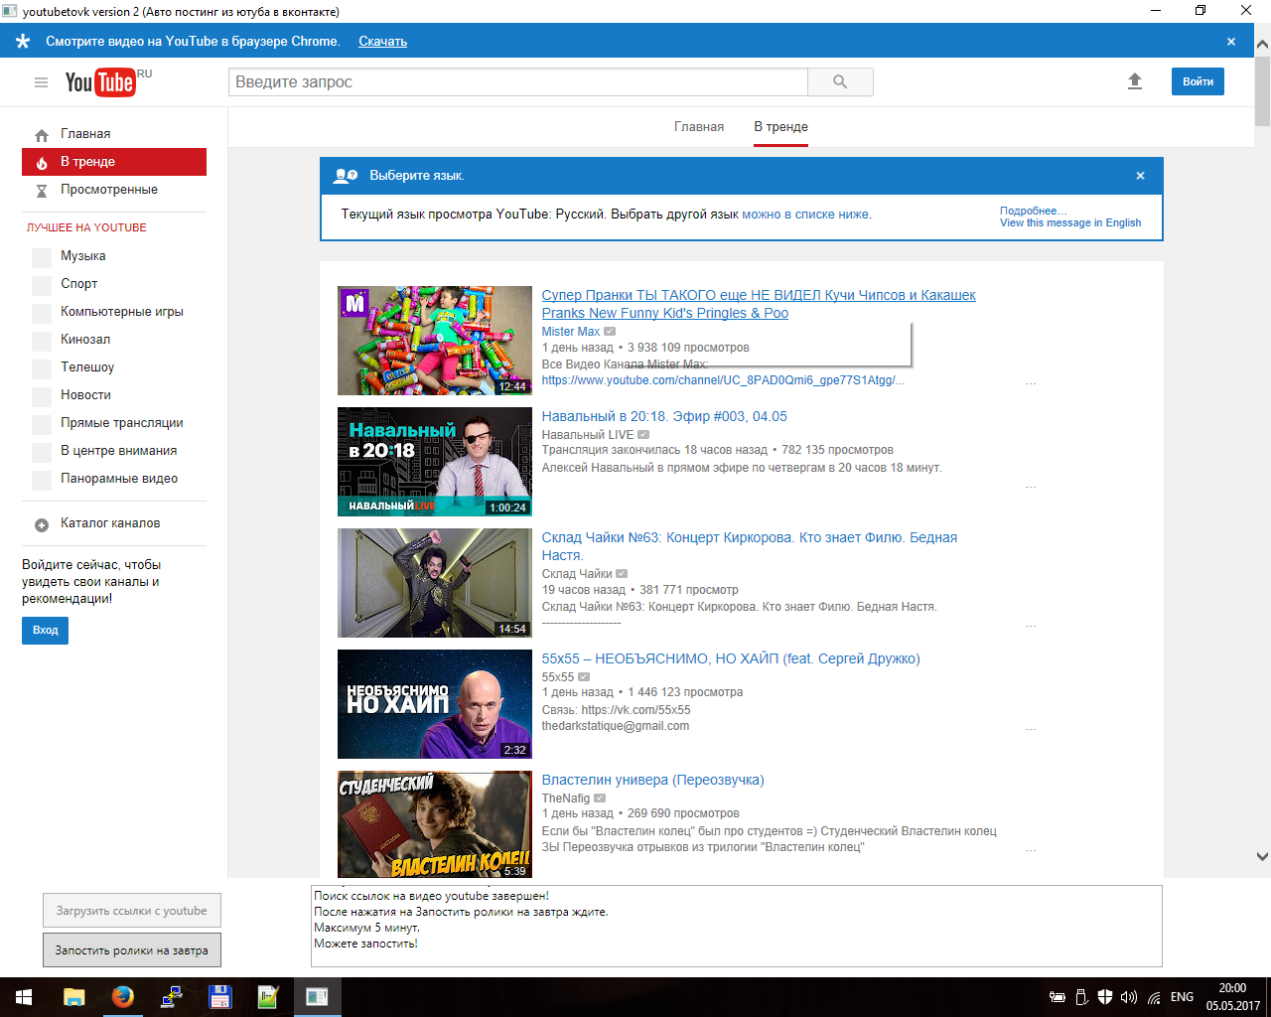The height and width of the screenshot is (1017, 1271).
Task: Click the Подробнее link
Action: (x=1033, y=211)
